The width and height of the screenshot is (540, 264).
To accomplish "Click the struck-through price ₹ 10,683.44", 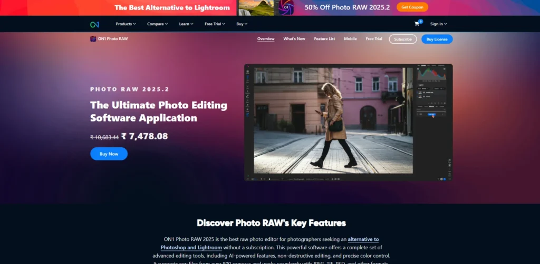I will tap(104, 137).
